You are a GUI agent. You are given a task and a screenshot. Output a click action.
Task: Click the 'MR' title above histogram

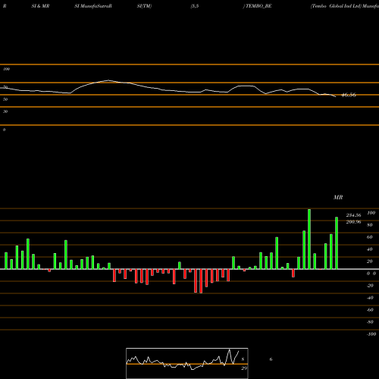(x=338, y=197)
